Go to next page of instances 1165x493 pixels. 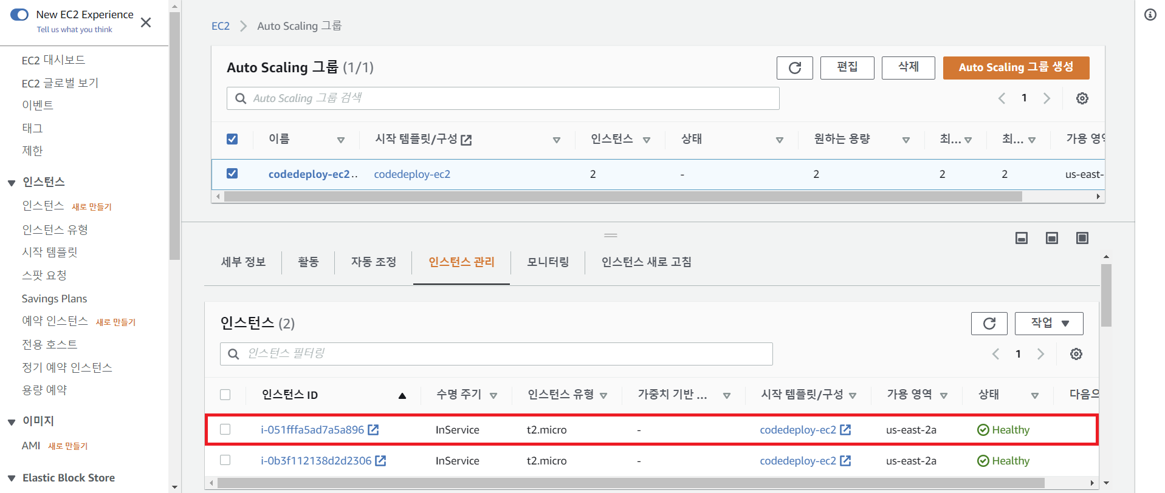1040,354
